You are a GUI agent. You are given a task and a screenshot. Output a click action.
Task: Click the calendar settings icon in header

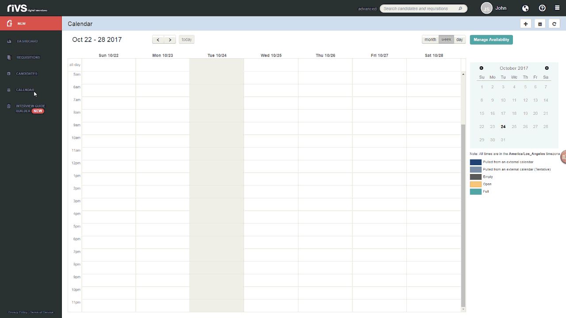point(540,24)
